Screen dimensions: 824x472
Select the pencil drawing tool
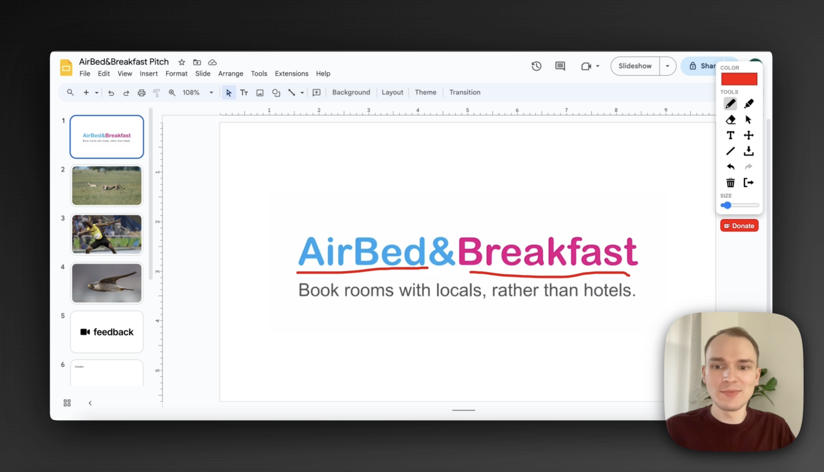coord(730,104)
